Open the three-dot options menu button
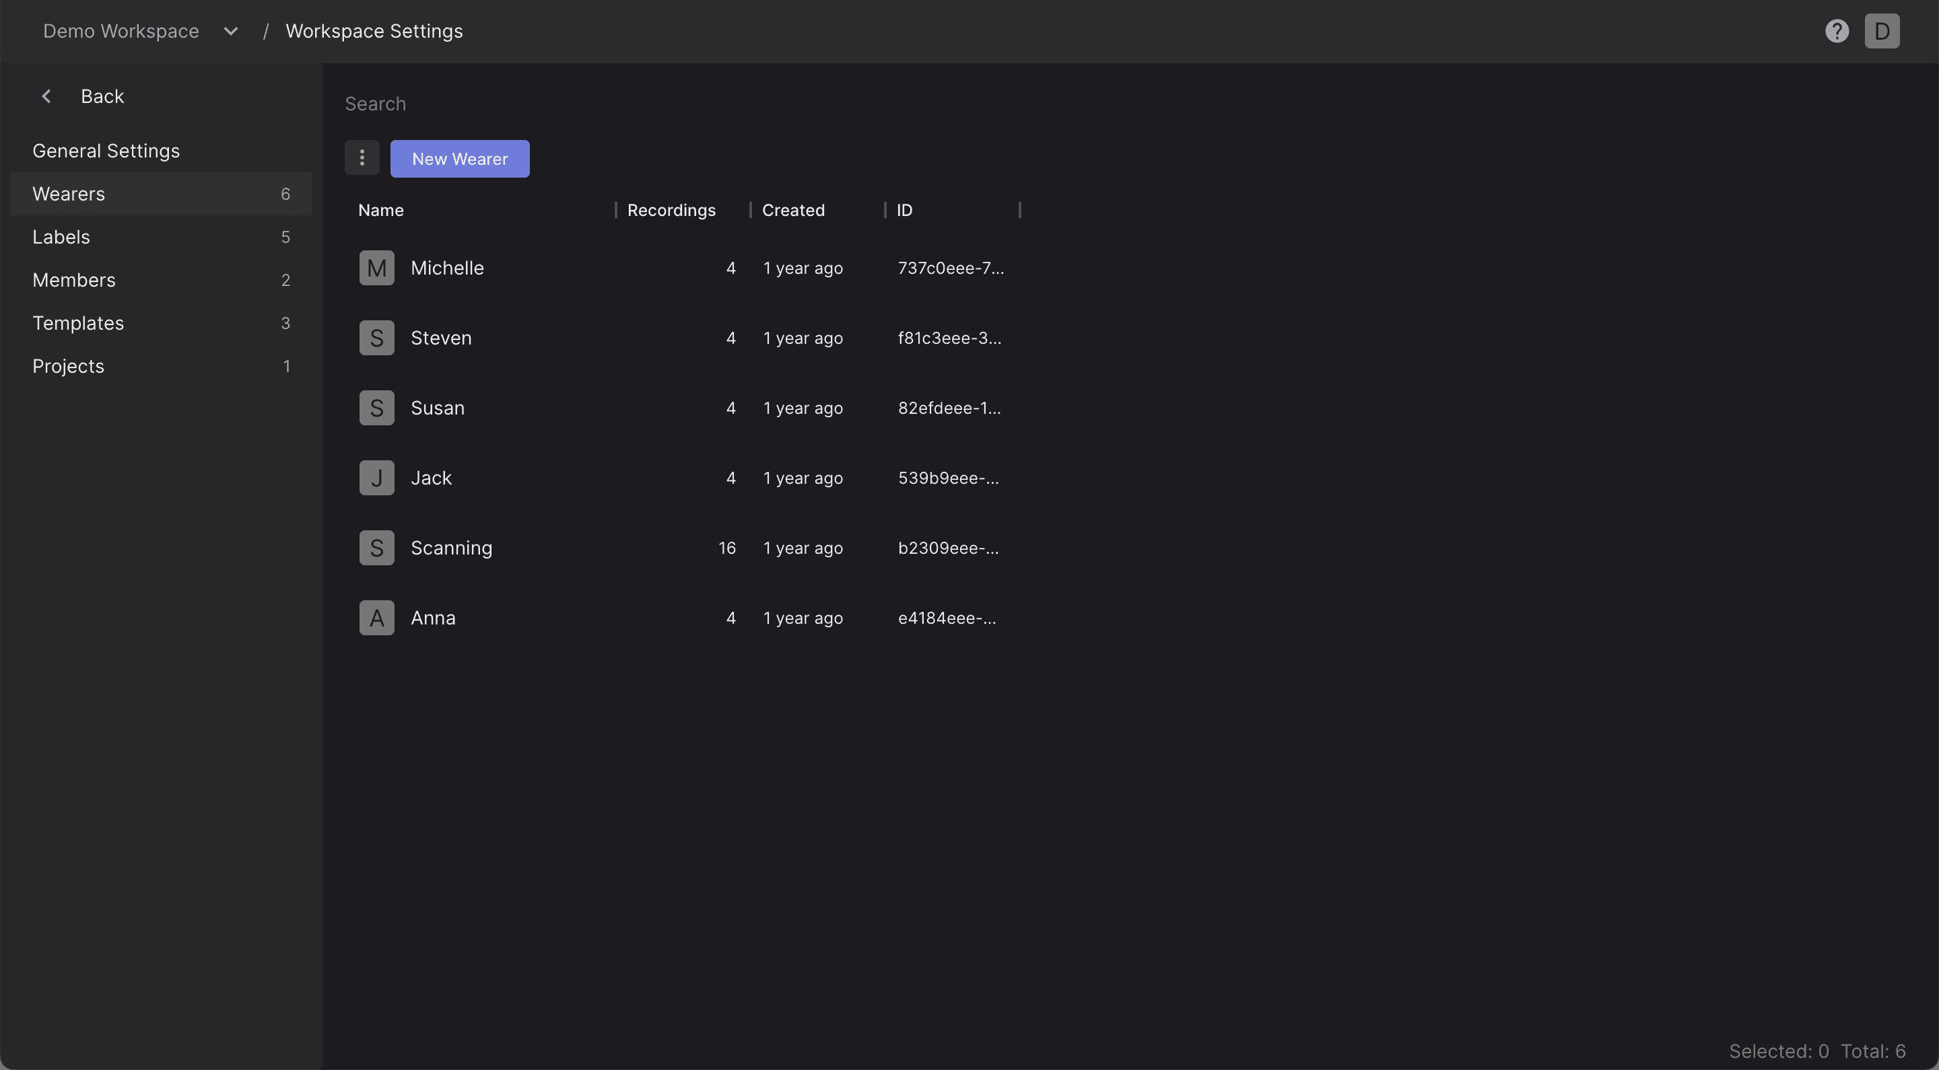This screenshot has width=1939, height=1070. pos(362,158)
